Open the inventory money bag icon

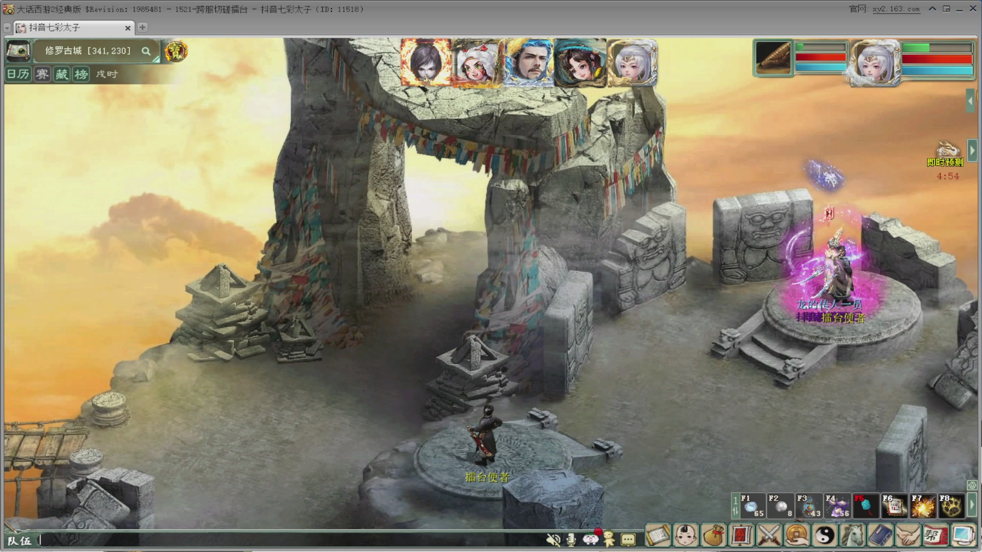pyautogui.click(x=713, y=536)
